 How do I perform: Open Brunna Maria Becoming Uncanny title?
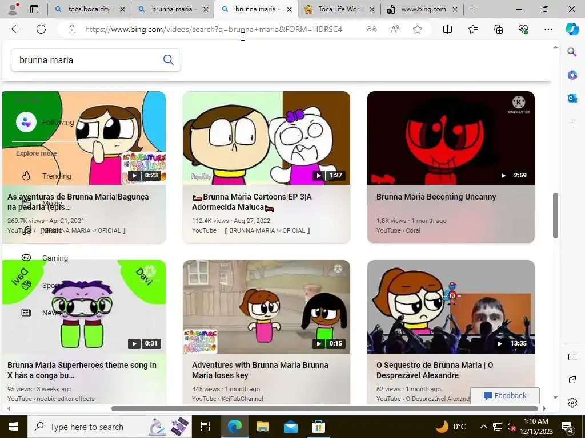[x=436, y=197]
